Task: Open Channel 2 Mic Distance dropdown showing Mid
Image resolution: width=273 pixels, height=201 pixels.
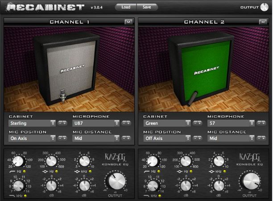Action: click(x=231, y=138)
